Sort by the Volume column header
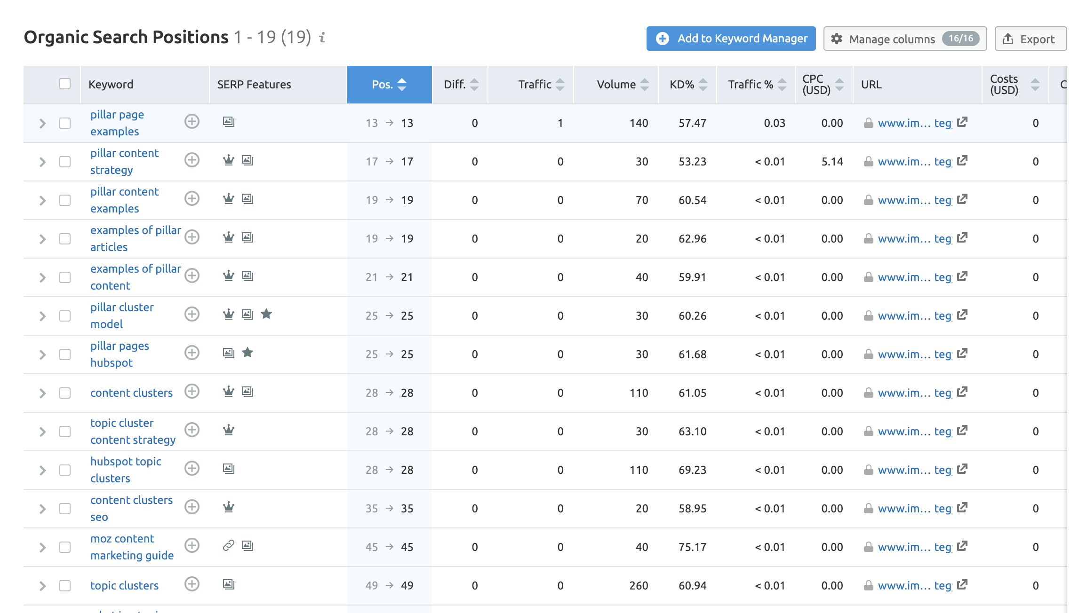This screenshot has width=1087, height=613. [616, 85]
